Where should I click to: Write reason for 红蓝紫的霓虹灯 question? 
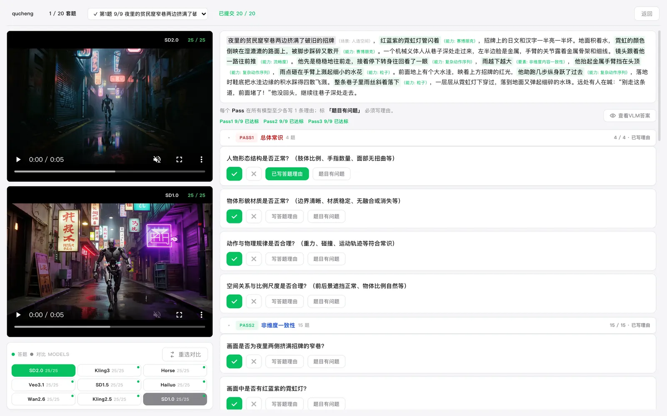(x=284, y=404)
